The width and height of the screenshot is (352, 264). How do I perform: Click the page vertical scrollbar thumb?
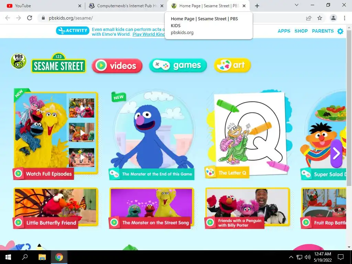click(x=349, y=108)
